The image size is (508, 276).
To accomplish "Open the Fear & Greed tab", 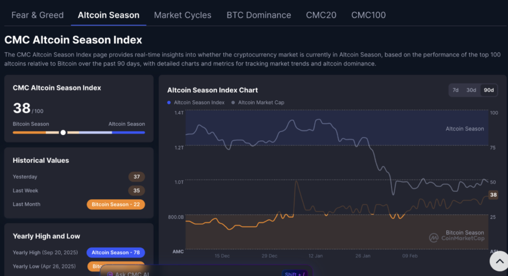I will click(37, 15).
